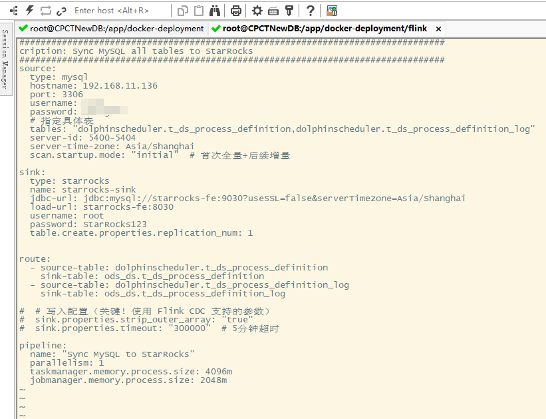Click the hostname line in the terminal
This screenshot has width=546, height=419.
[x=93, y=86]
